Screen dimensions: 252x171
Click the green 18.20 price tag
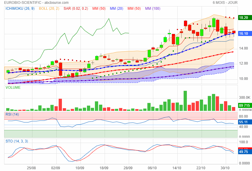[x=245, y=17]
